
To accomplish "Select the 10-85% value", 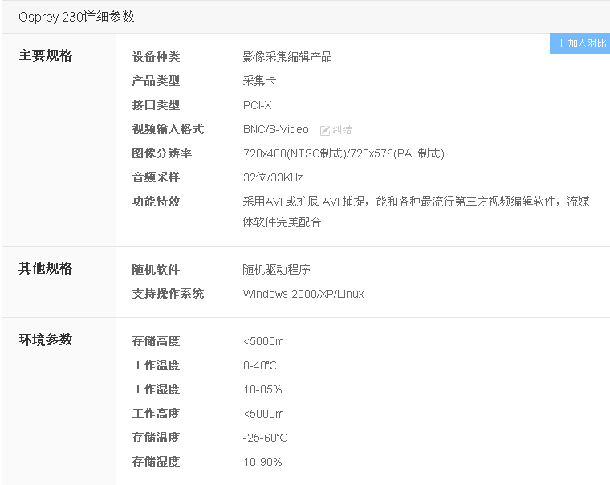I will (x=262, y=390).
